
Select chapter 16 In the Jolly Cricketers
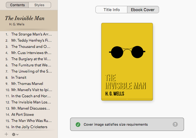coord(29,127)
